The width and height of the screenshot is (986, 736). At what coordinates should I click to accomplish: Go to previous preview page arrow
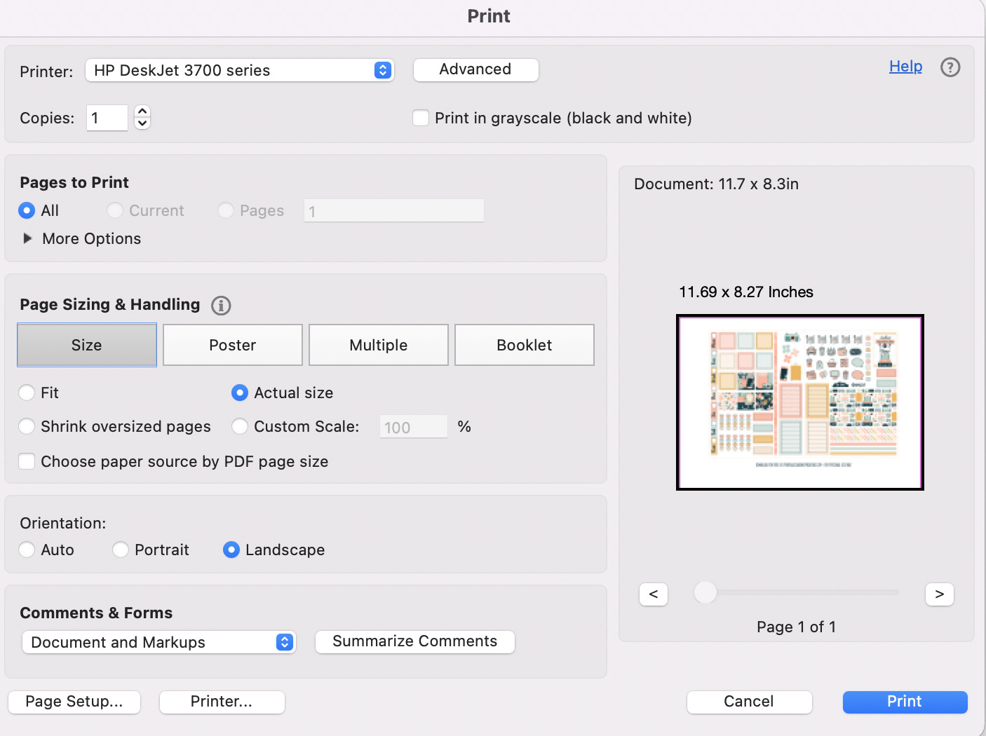pos(653,594)
